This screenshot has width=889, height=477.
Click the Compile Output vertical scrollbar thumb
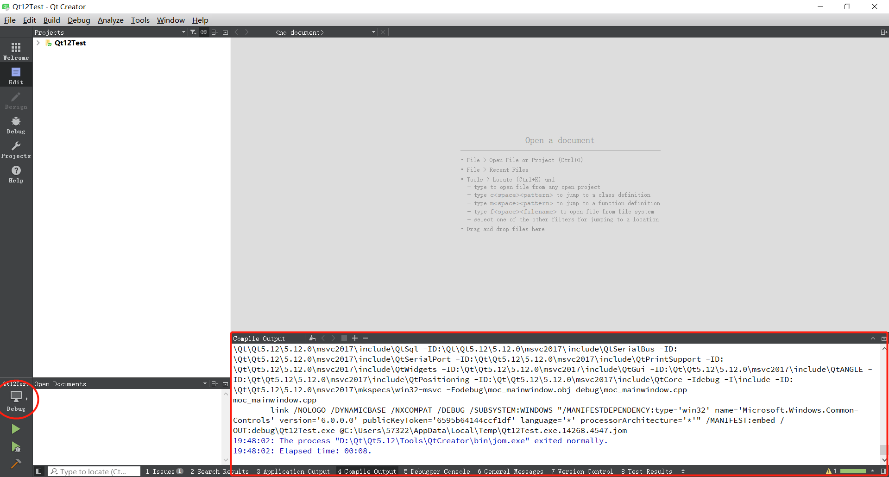point(883,450)
